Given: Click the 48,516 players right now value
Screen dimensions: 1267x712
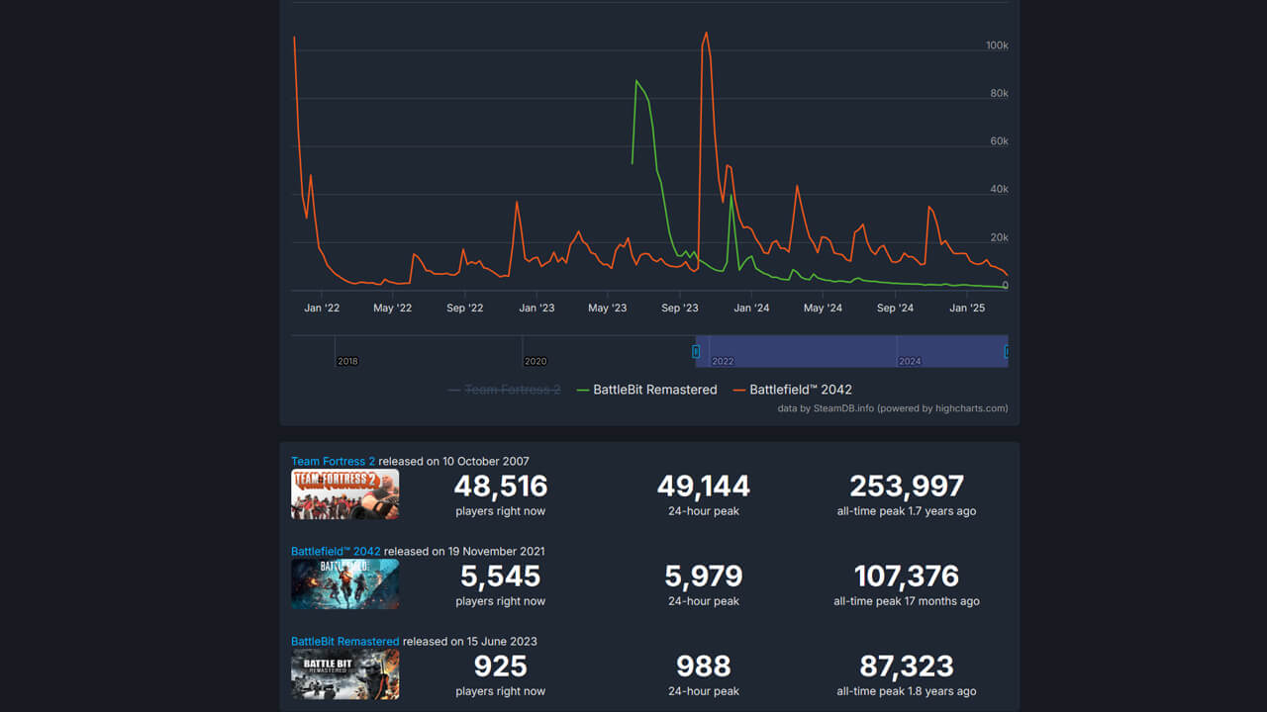Looking at the screenshot, I should click(x=501, y=486).
